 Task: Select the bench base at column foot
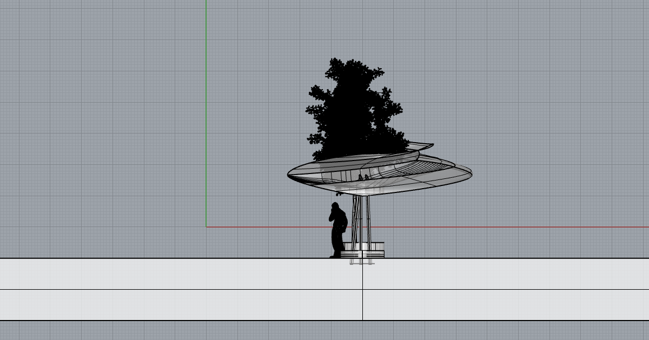click(363, 250)
